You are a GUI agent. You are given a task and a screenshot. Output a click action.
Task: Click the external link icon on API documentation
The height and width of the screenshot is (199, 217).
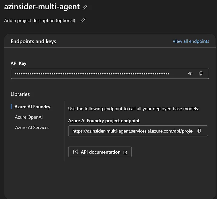(x=125, y=152)
